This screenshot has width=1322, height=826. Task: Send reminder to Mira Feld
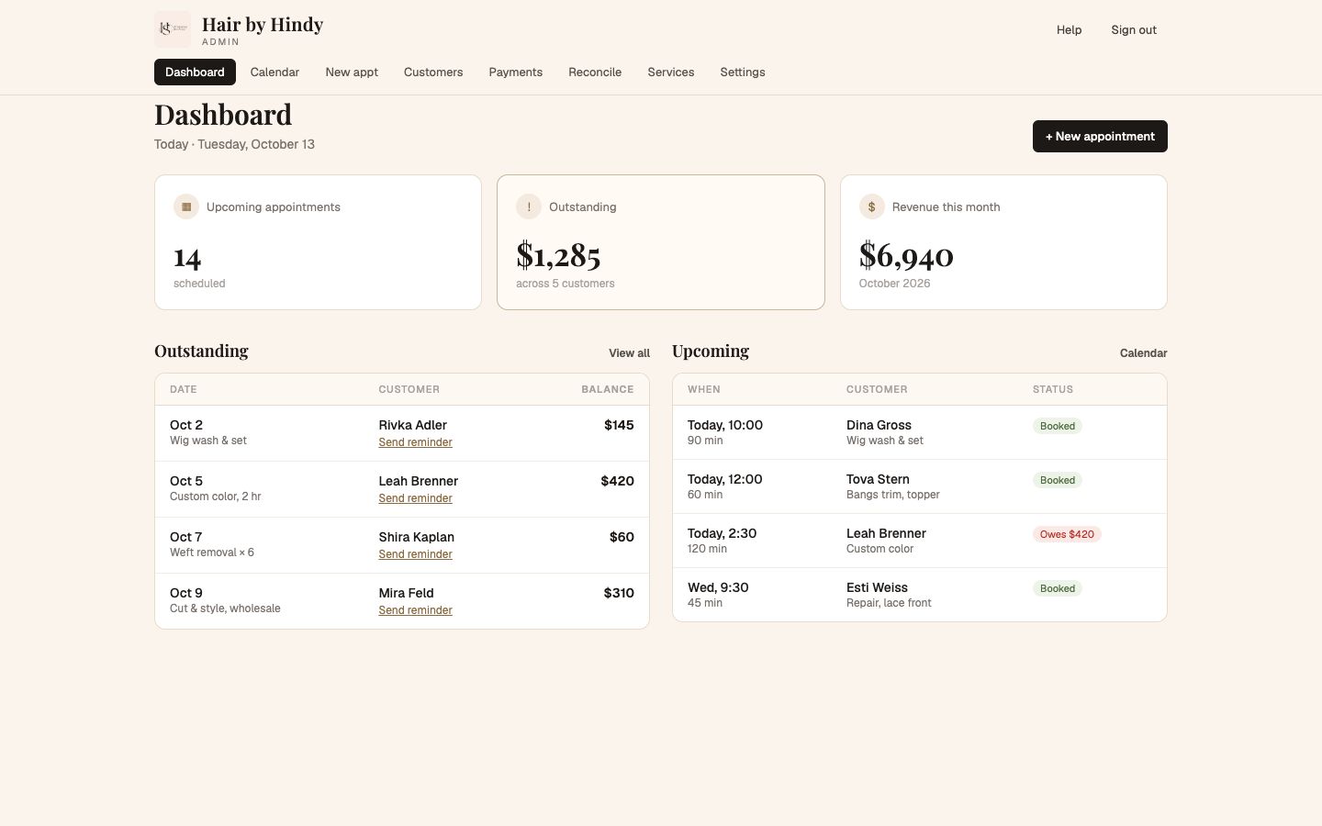415,610
